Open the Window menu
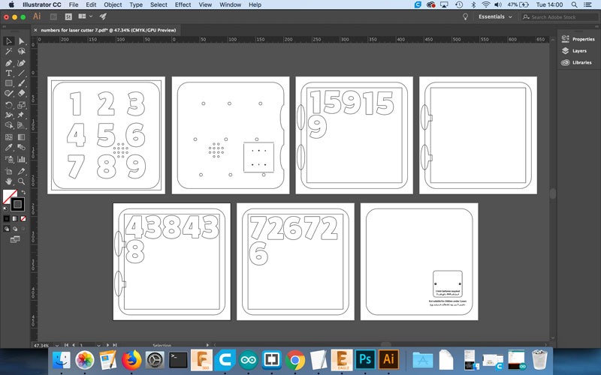Screen dimensions: 601x375 click(x=231, y=4)
